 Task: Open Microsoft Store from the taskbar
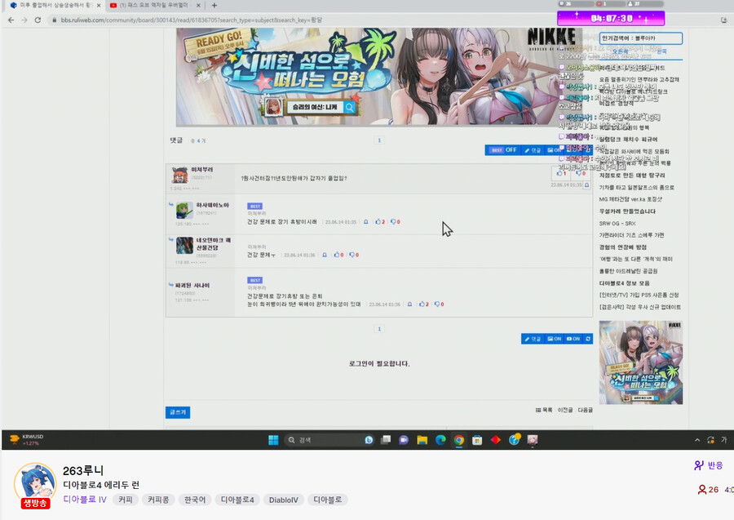(477, 440)
